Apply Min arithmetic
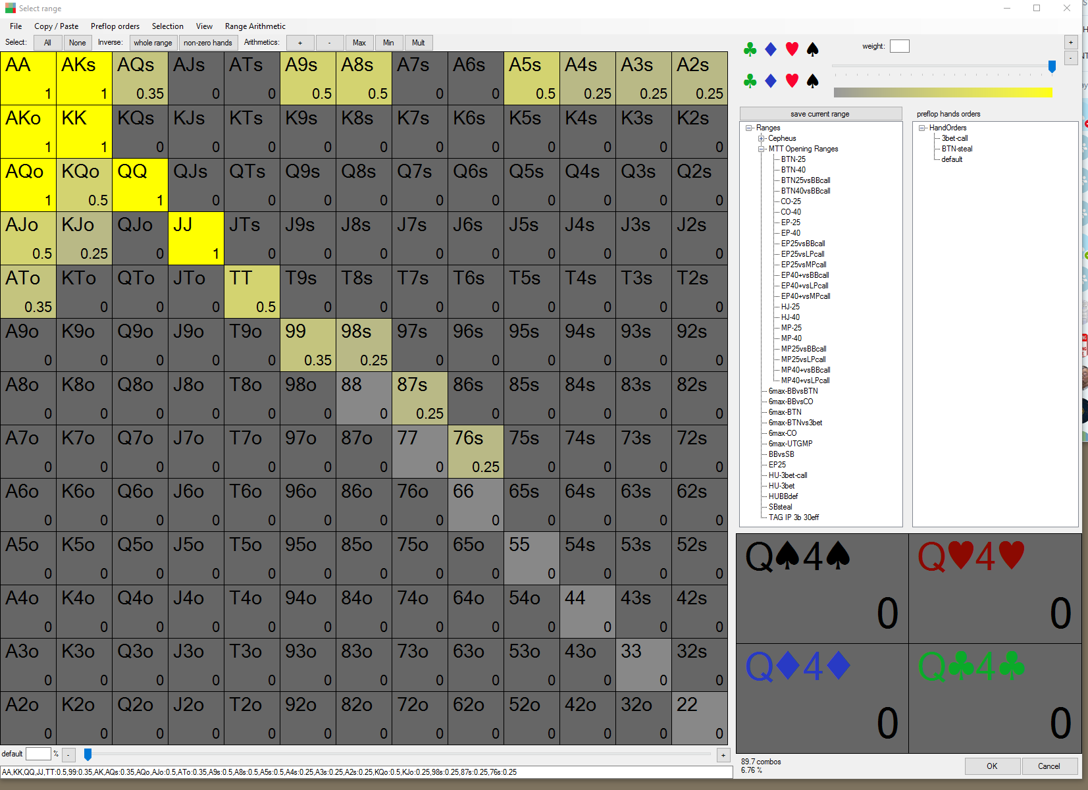The image size is (1088, 790). click(x=388, y=43)
